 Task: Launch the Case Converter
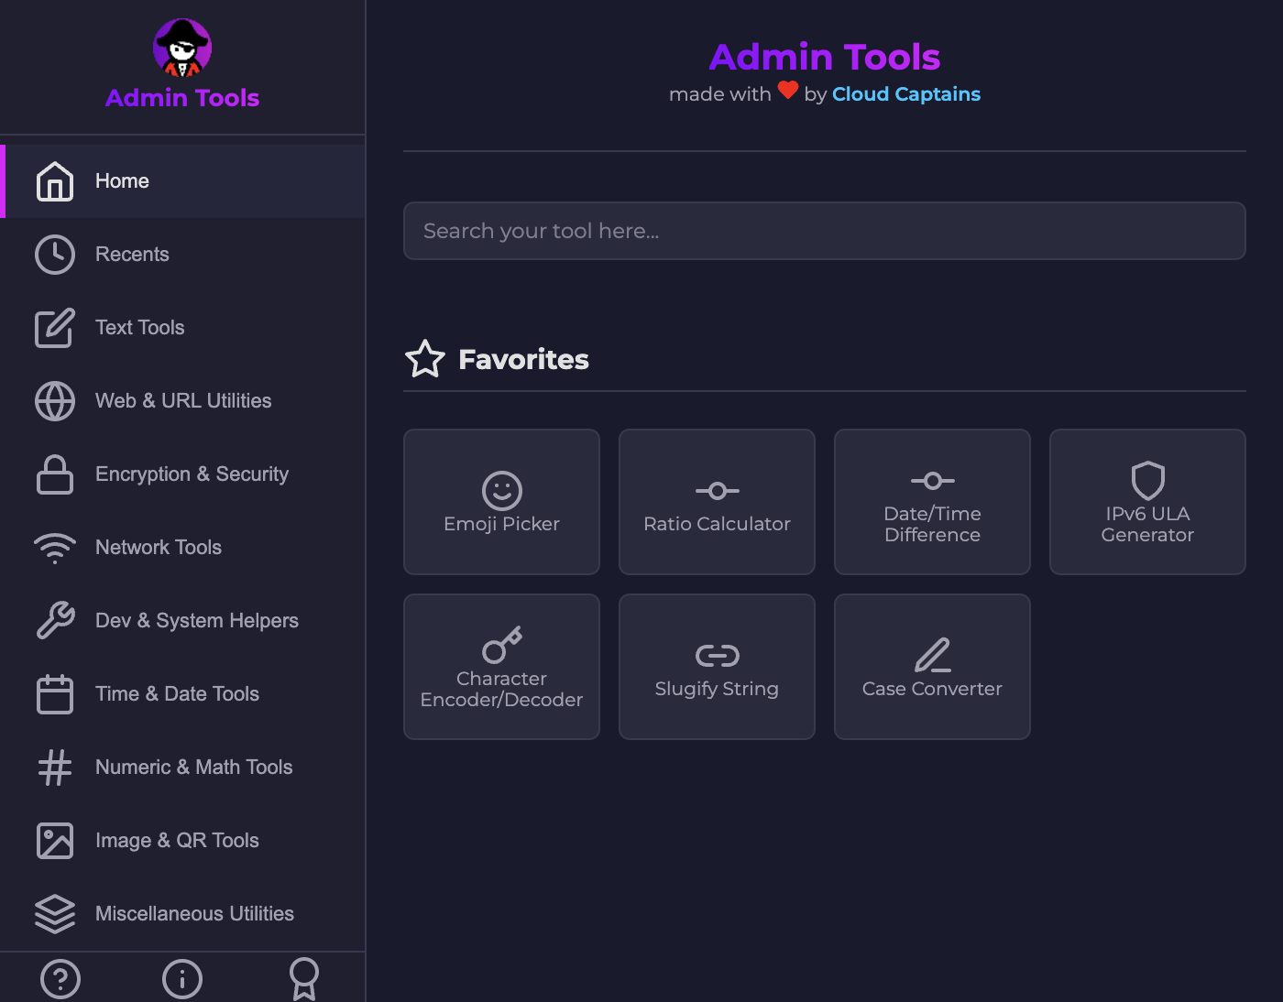pyautogui.click(x=932, y=666)
